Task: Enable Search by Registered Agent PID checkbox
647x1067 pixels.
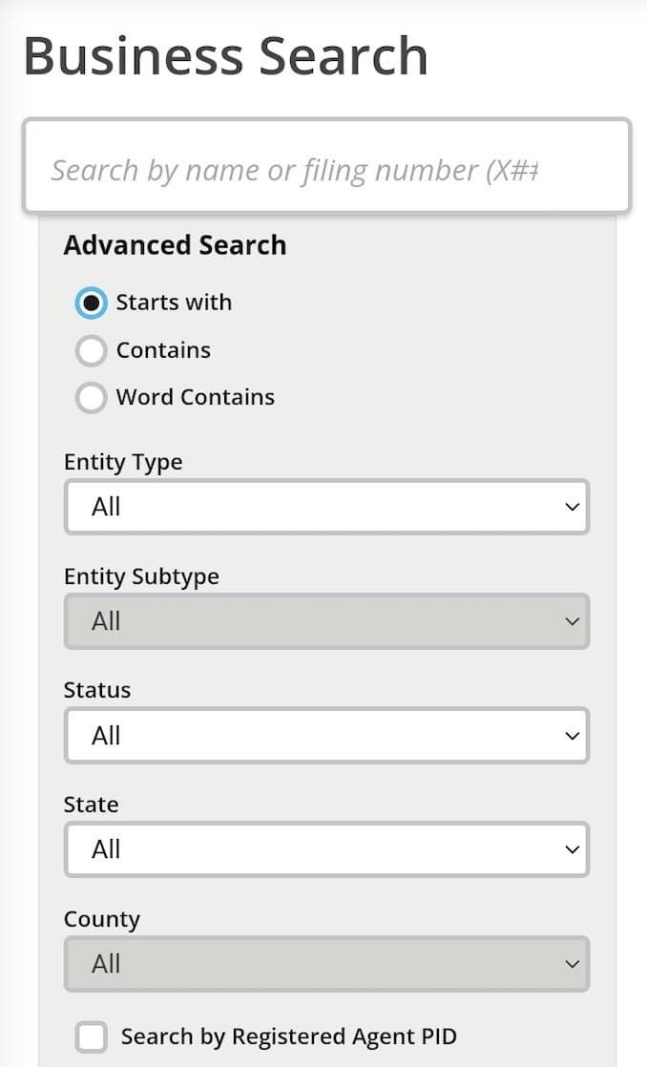Action: pos(92,1036)
